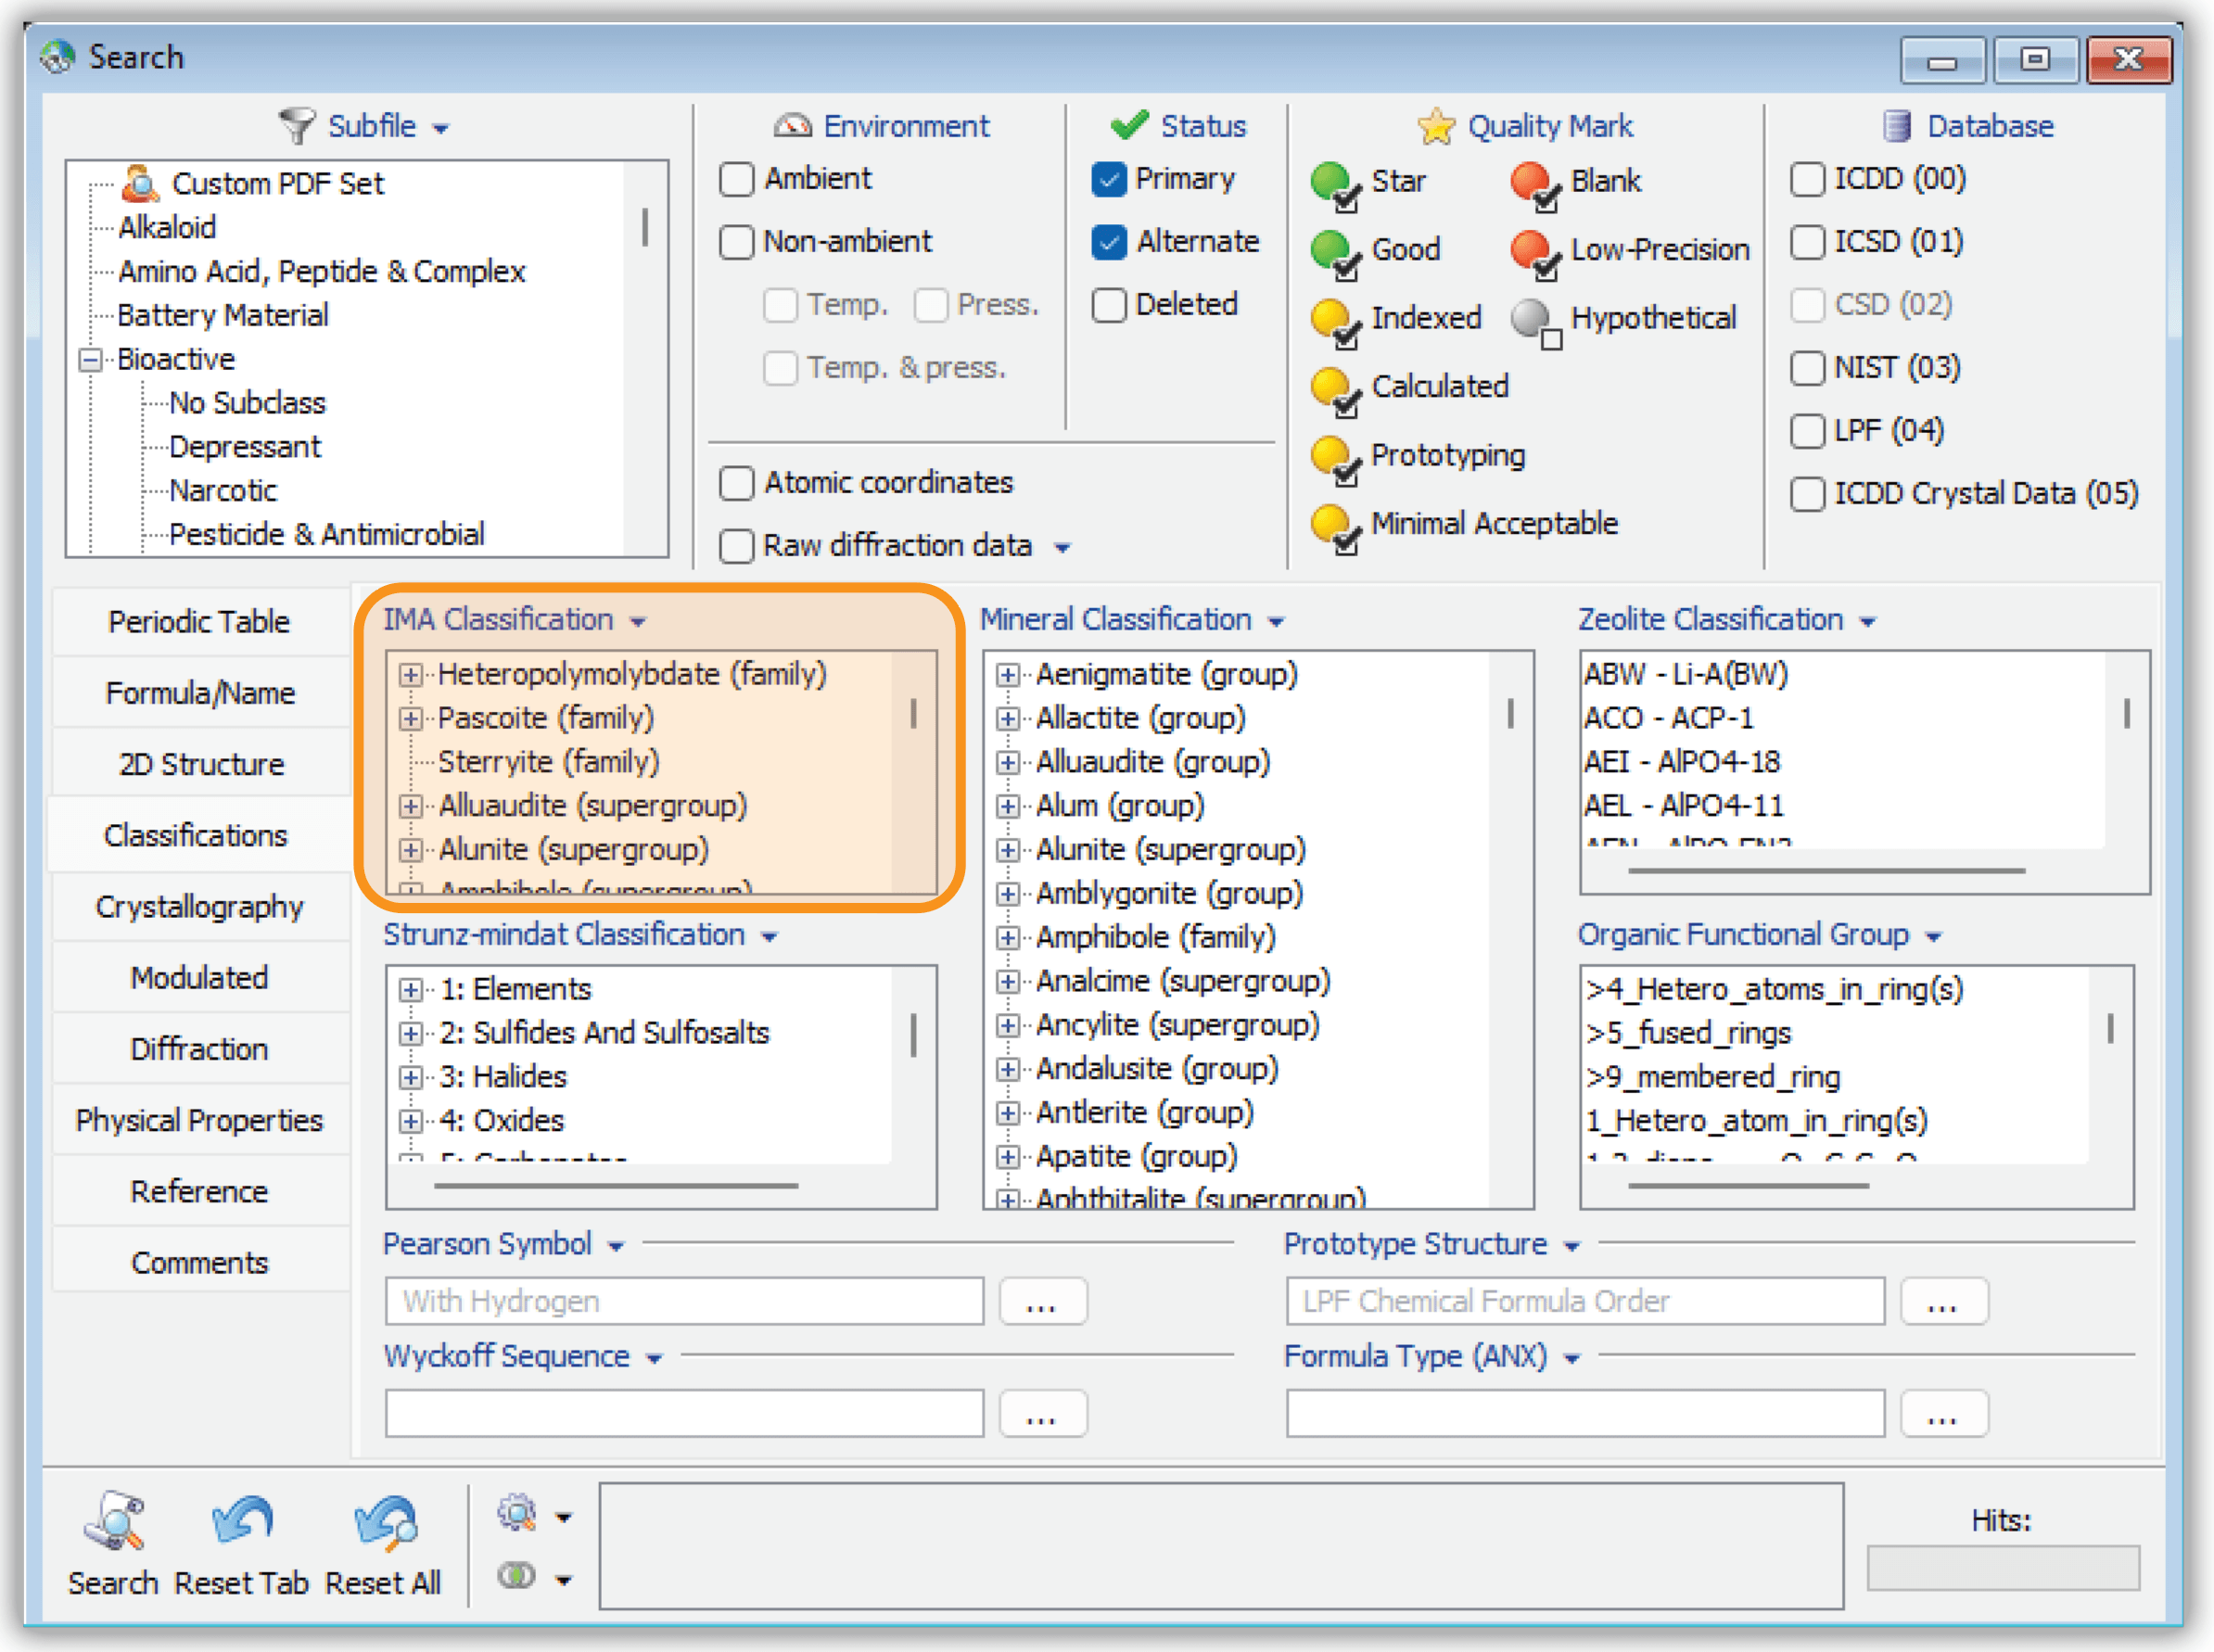Switch to the Crystallography tab
Image resolution: width=2214 pixels, height=1652 pixels.
tap(200, 906)
